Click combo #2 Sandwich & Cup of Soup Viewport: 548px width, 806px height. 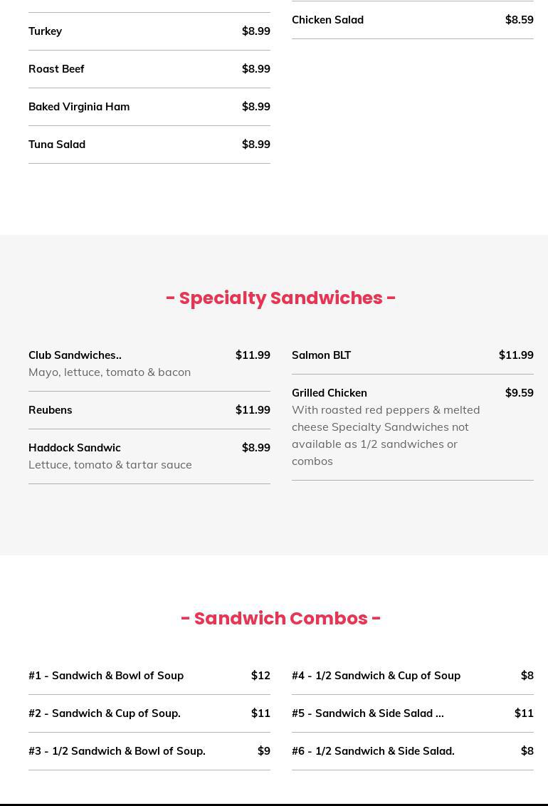click(105, 713)
